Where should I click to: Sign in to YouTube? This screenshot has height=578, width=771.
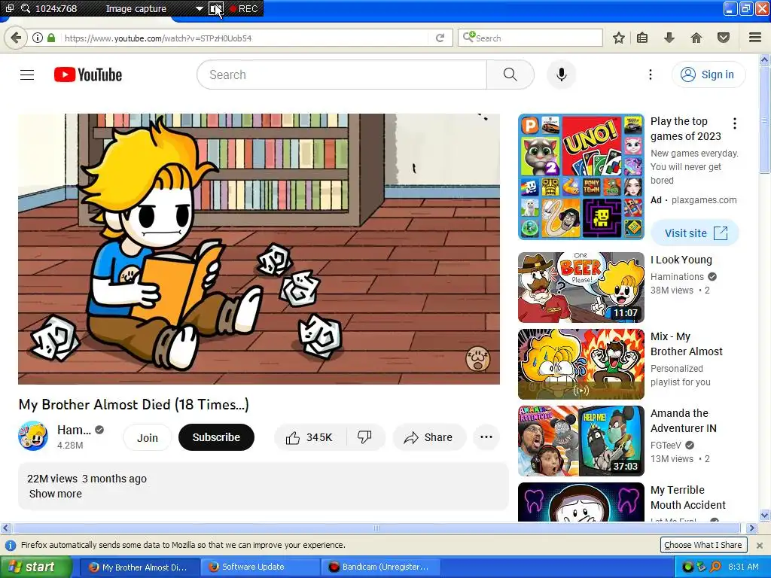tap(708, 75)
